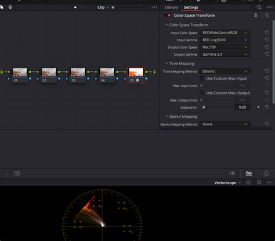Image resolution: width=275 pixels, height=241 pixels.
Task: Open the search icon in effects panel
Action: 259,8
